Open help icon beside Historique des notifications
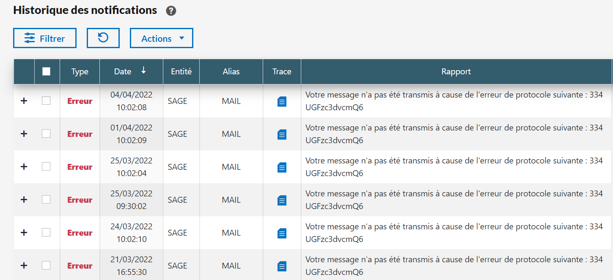The width and height of the screenshot is (613, 280). tap(171, 11)
